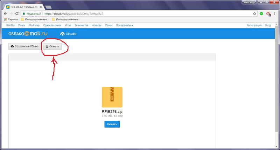280x150 pixels.
Task: Select the RFIE376.zip / Облако tab
Action: tap(24, 7)
